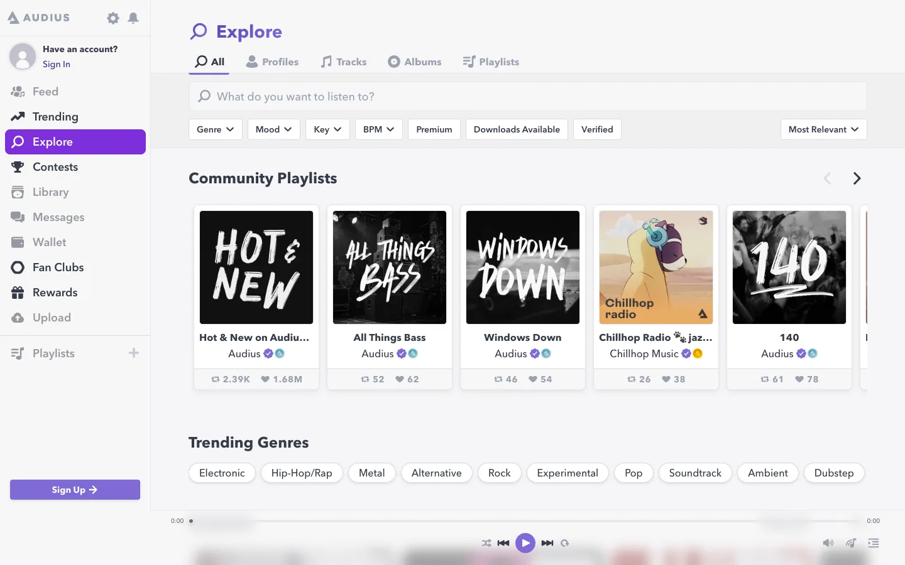Open the Playlists section in sidebar
Viewport: 905px width, 565px height.
[x=53, y=353]
